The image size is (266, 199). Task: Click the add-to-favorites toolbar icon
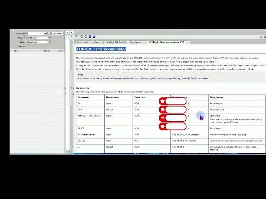click(94, 36)
